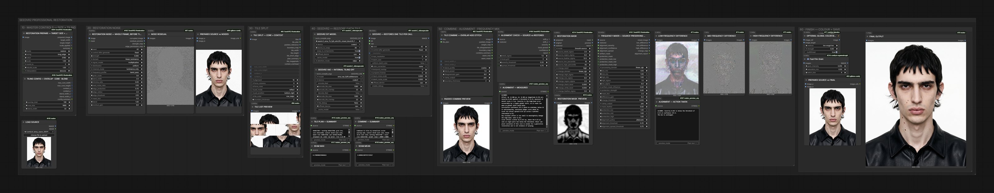Collapse the LOAD SOURCE node via its dot
994x193 pixels.
coord(24,122)
